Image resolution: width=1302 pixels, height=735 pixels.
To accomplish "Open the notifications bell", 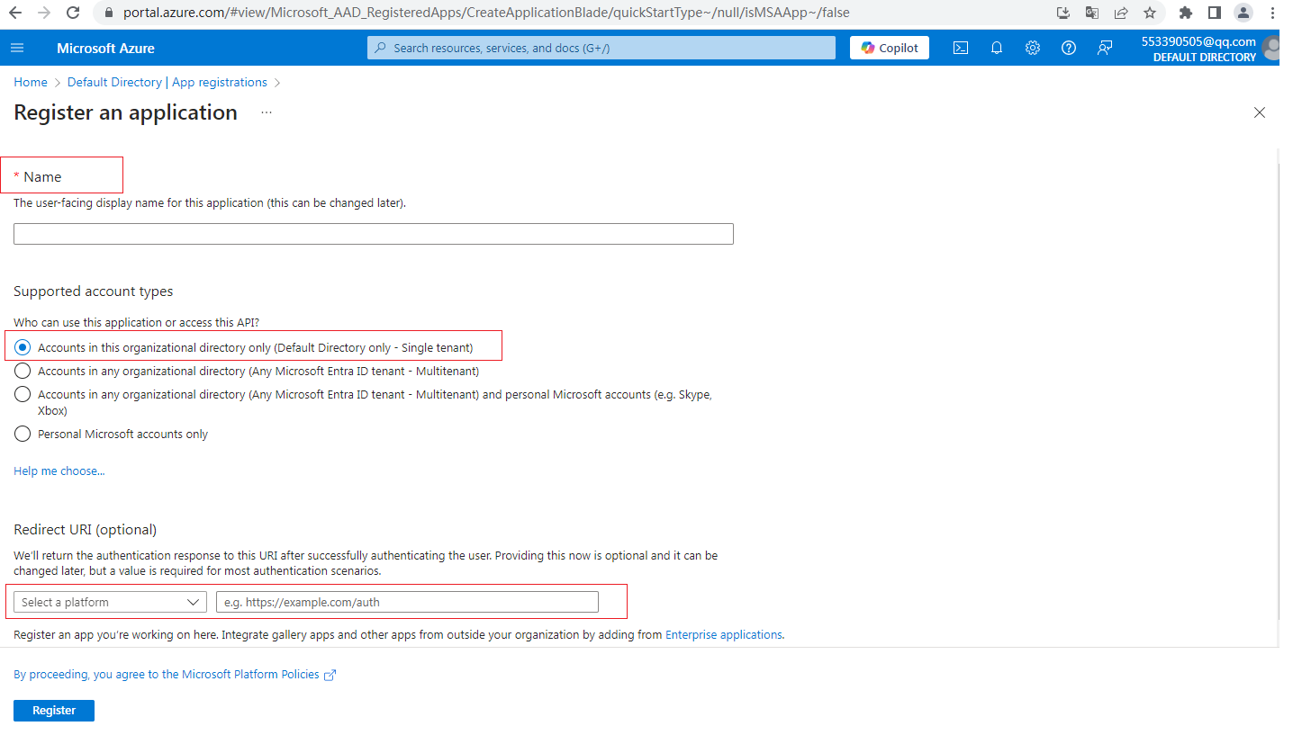I will coord(997,48).
